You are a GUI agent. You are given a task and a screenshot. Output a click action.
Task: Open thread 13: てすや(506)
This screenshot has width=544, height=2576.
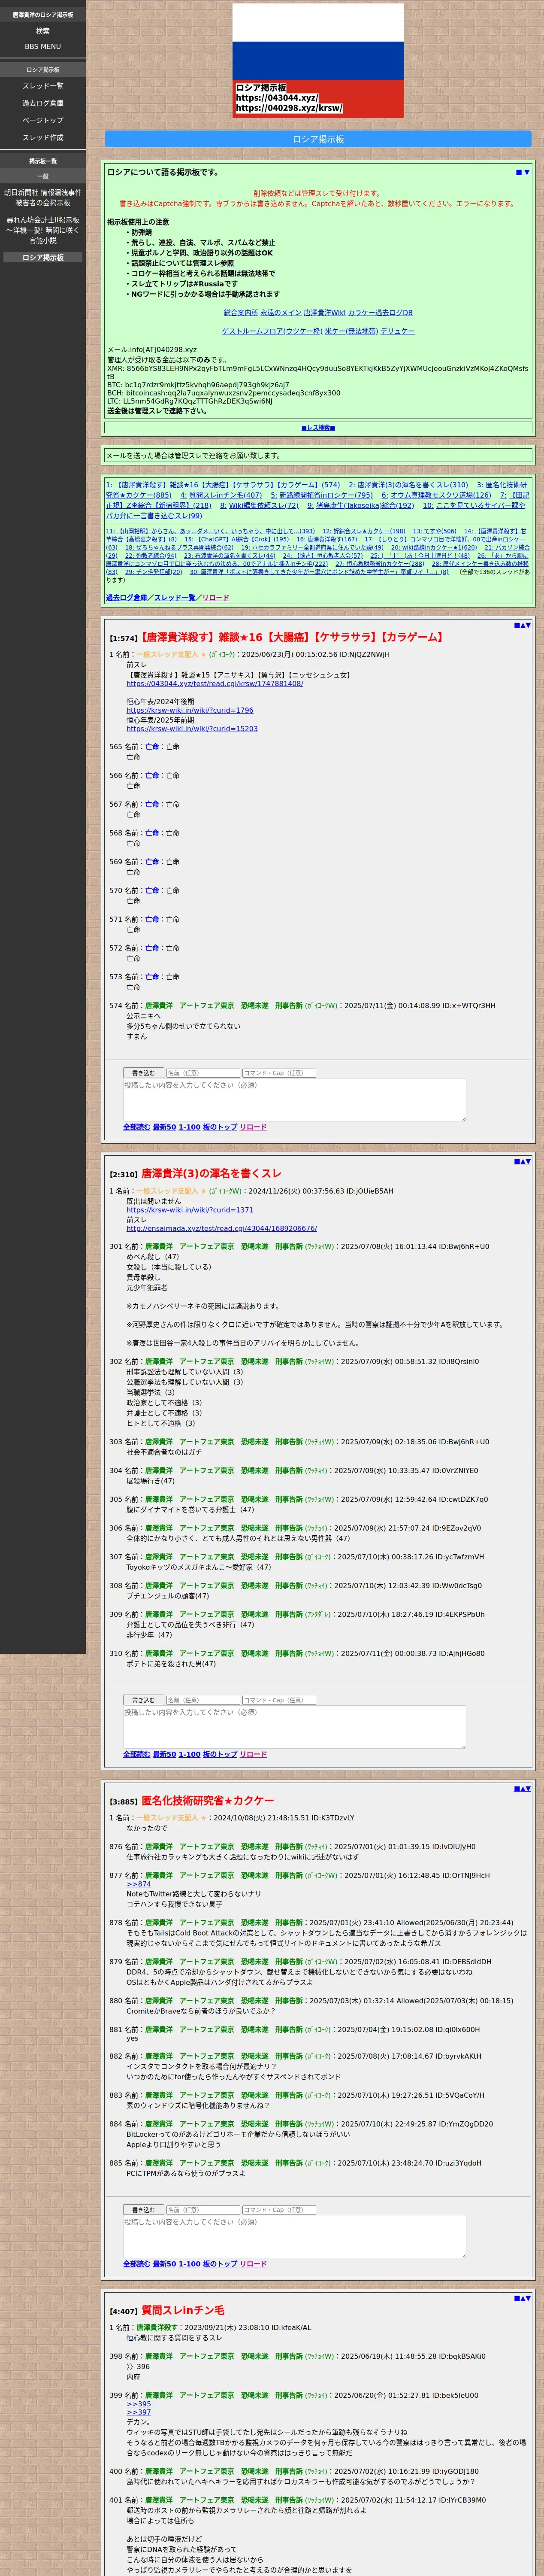point(435,532)
